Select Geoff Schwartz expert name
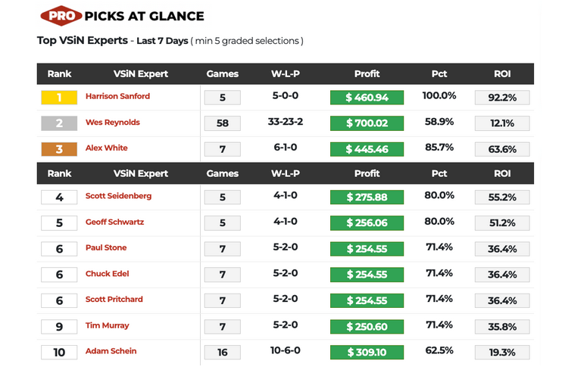This screenshot has height=373, width=565. click(x=114, y=222)
